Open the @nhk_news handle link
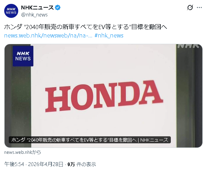 (34, 15)
